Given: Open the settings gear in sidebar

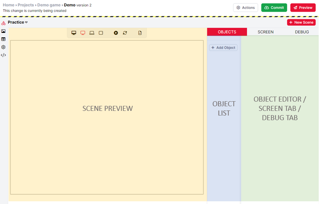Looking at the screenshot, I should tap(3, 47).
